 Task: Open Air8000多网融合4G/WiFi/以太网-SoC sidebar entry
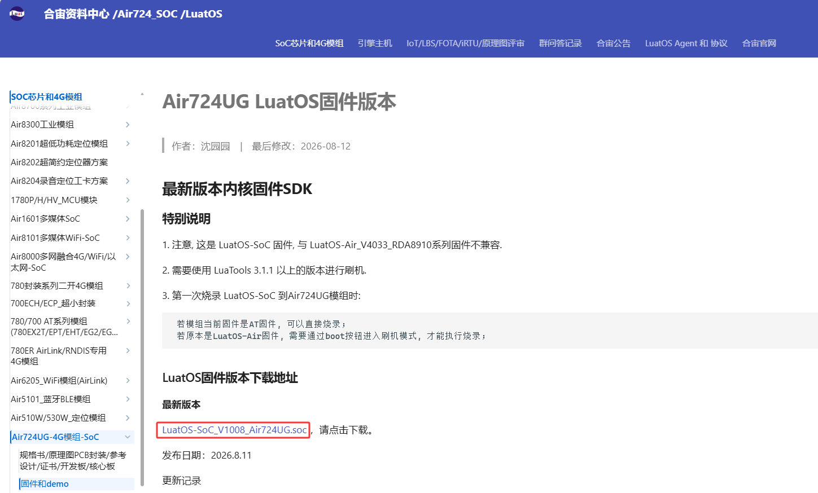(63, 262)
